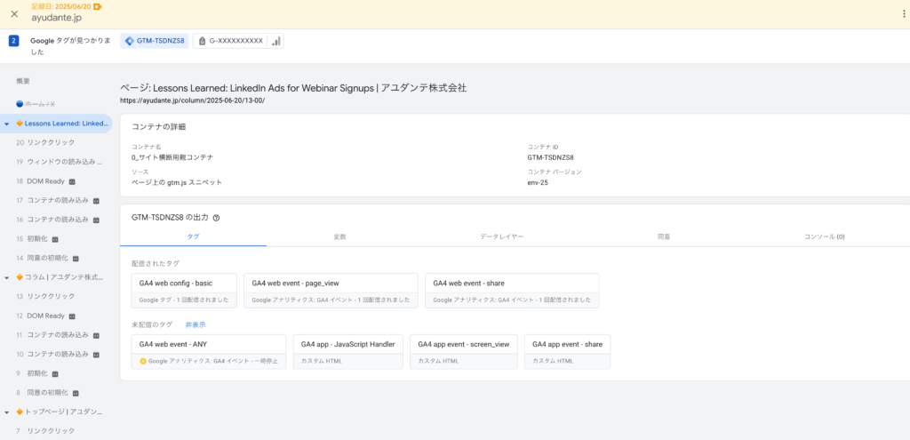Viewport: 910px width, 440px height.
Task: Click the GTM diamond icon on the GTM-TSDNZS8 chip
Action: click(x=130, y=41)
